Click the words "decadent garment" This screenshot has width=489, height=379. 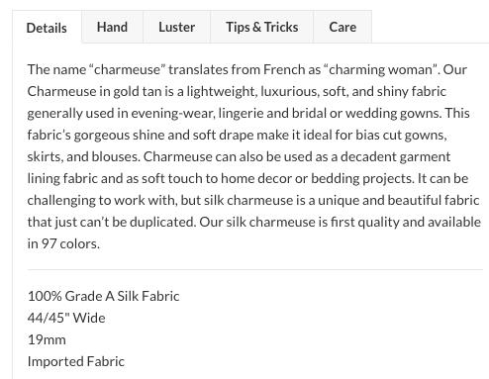(395, 156)
